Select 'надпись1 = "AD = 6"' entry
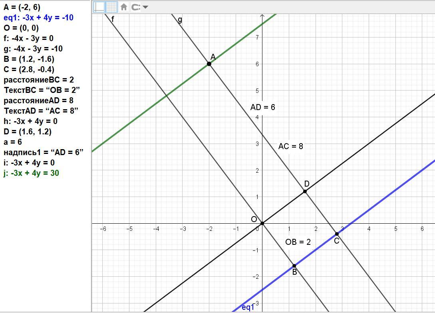Screen dimensions: 435x313 [x=44, y=152]
